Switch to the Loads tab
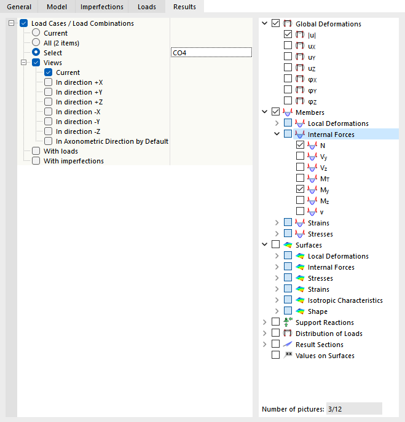The height and width of the screenshot is (422, 405). pyautogui.click(x=146, y=7)
